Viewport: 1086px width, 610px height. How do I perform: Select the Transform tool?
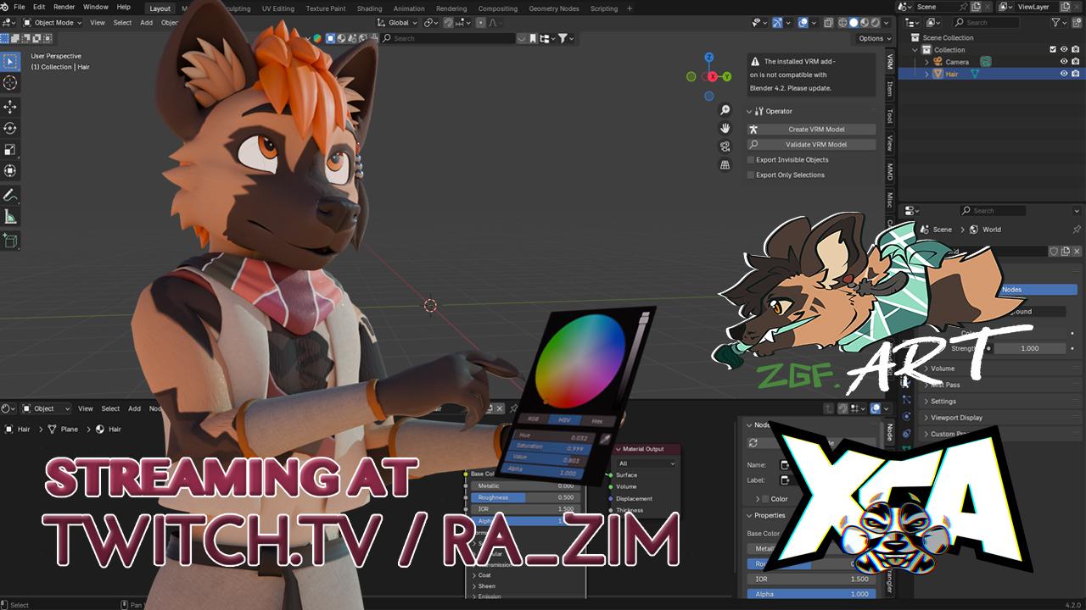point(10,170)
